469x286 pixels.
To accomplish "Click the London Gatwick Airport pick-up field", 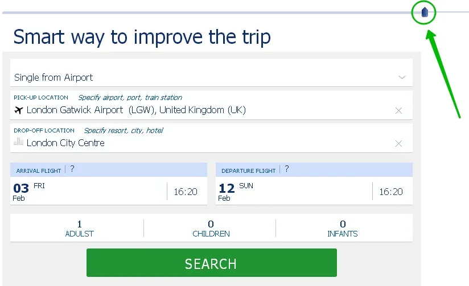I will [137, 110].
